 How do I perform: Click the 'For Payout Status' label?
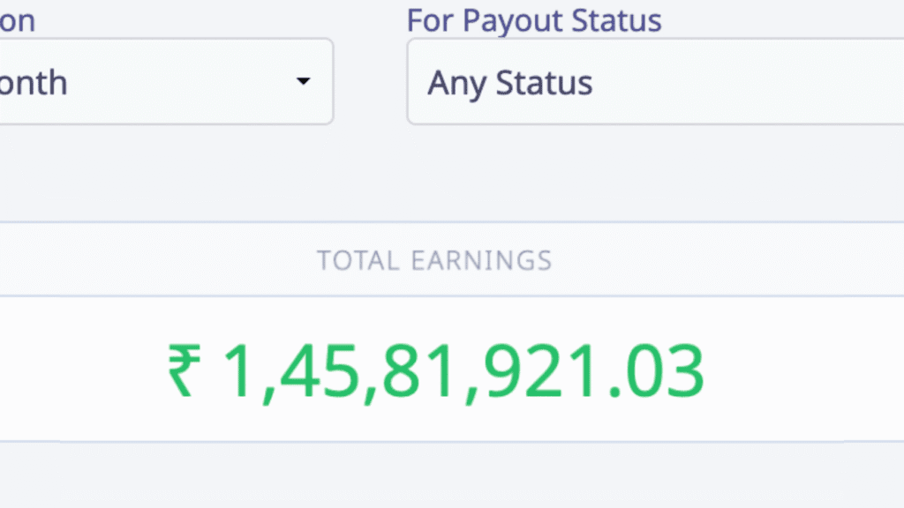click(x=533, y=20)
